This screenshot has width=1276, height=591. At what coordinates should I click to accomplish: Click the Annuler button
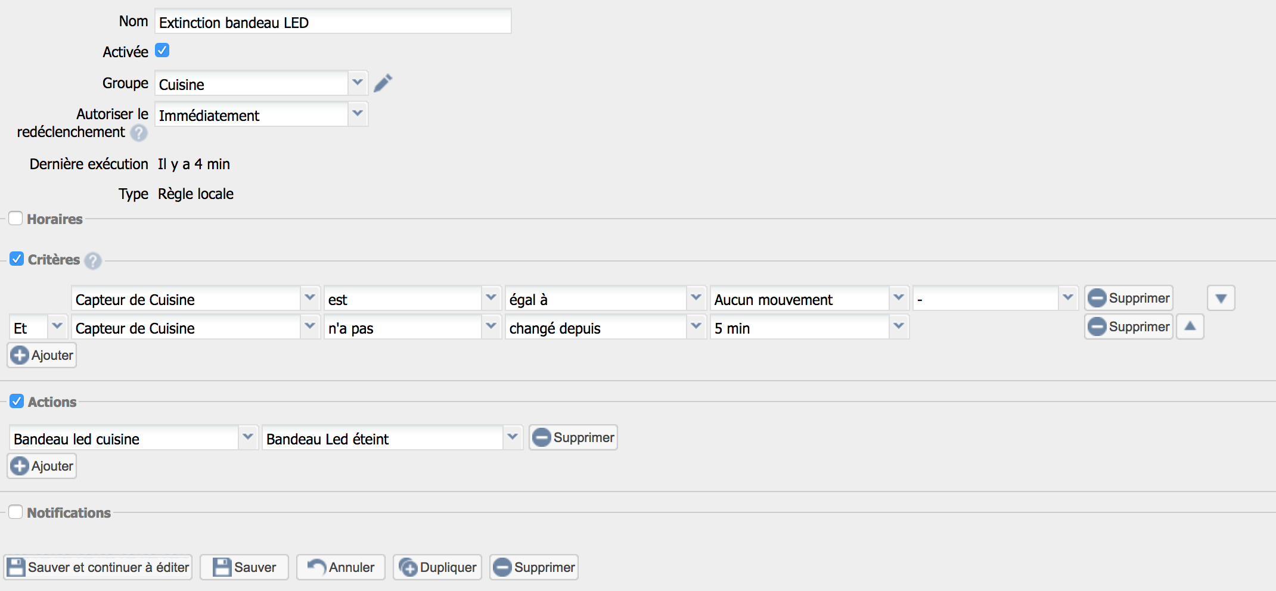341,567
